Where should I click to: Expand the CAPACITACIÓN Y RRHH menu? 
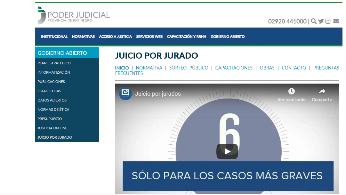(x=187, y=37)
